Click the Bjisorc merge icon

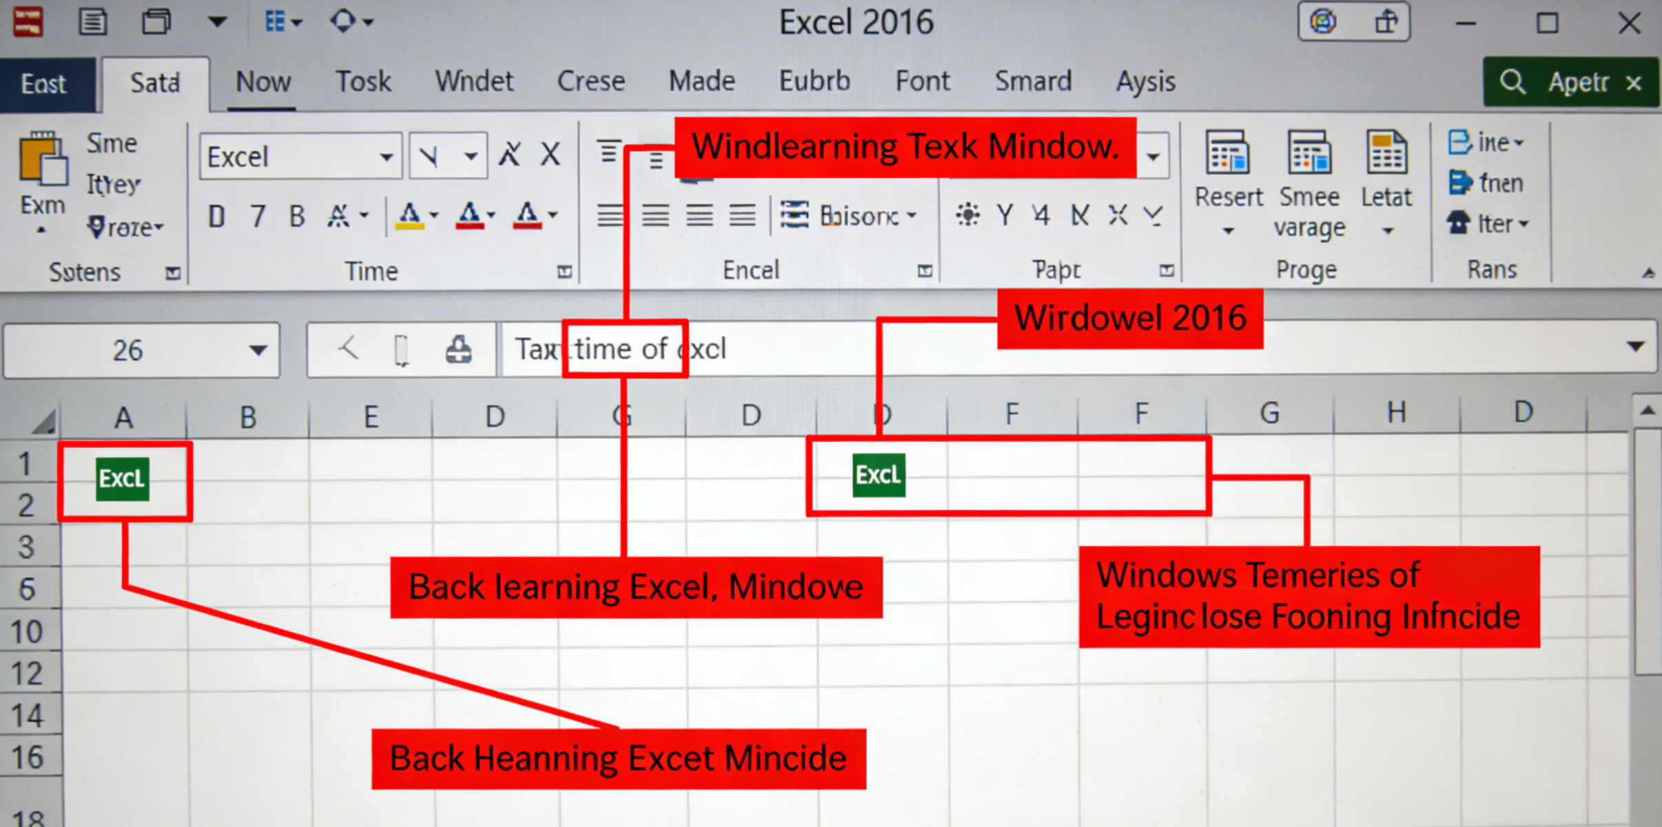pyautogui.click(x=794, y=215)
